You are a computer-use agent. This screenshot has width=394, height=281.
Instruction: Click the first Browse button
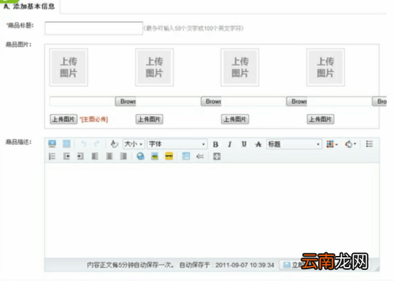[126, 102]
